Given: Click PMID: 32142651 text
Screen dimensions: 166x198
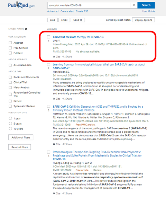Looking at the screenshot, I should (x=62, y=125).
